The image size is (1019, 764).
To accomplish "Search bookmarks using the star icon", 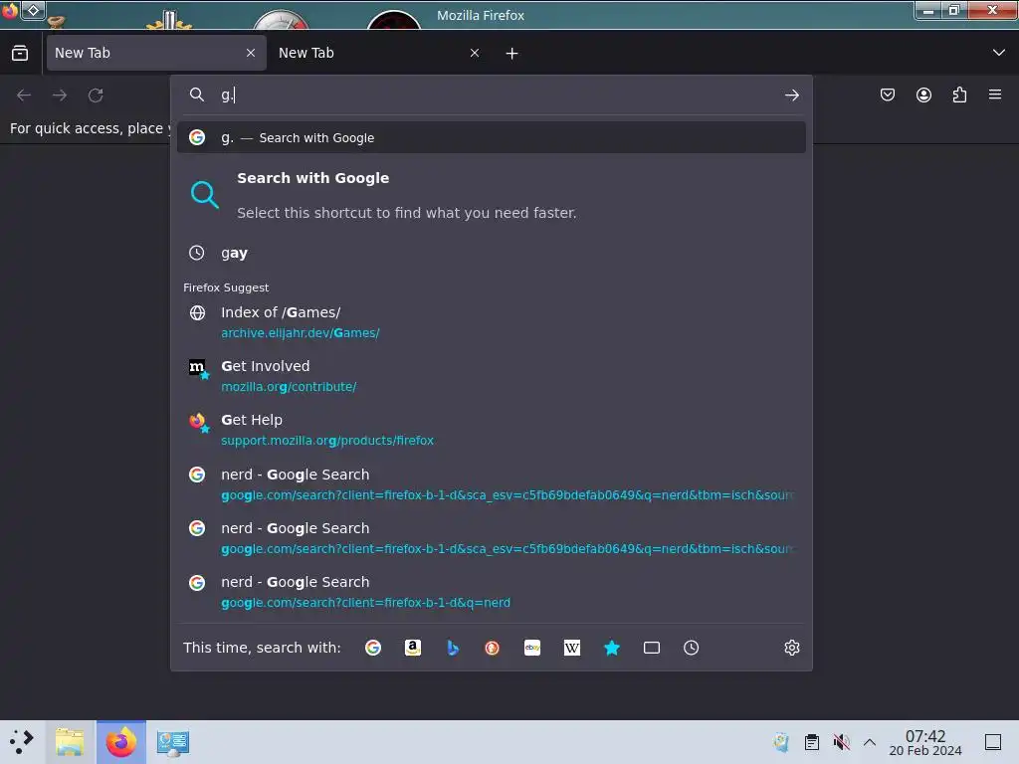I will click(612, 648).
